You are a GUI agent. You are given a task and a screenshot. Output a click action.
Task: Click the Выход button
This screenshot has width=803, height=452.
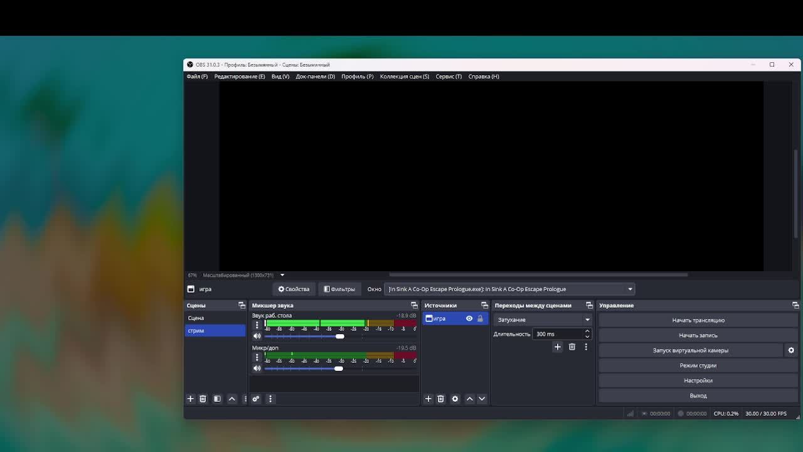(x=698, y=395)
